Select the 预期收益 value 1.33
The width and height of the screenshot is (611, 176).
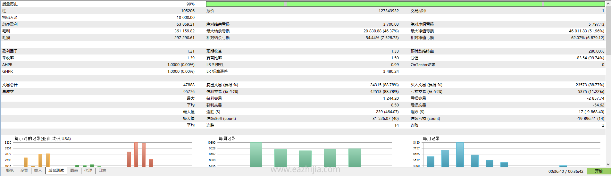click(x=395, y=51)
